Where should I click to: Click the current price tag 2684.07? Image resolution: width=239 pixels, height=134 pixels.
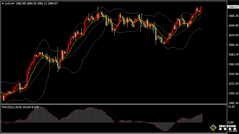tap(233, 7)
